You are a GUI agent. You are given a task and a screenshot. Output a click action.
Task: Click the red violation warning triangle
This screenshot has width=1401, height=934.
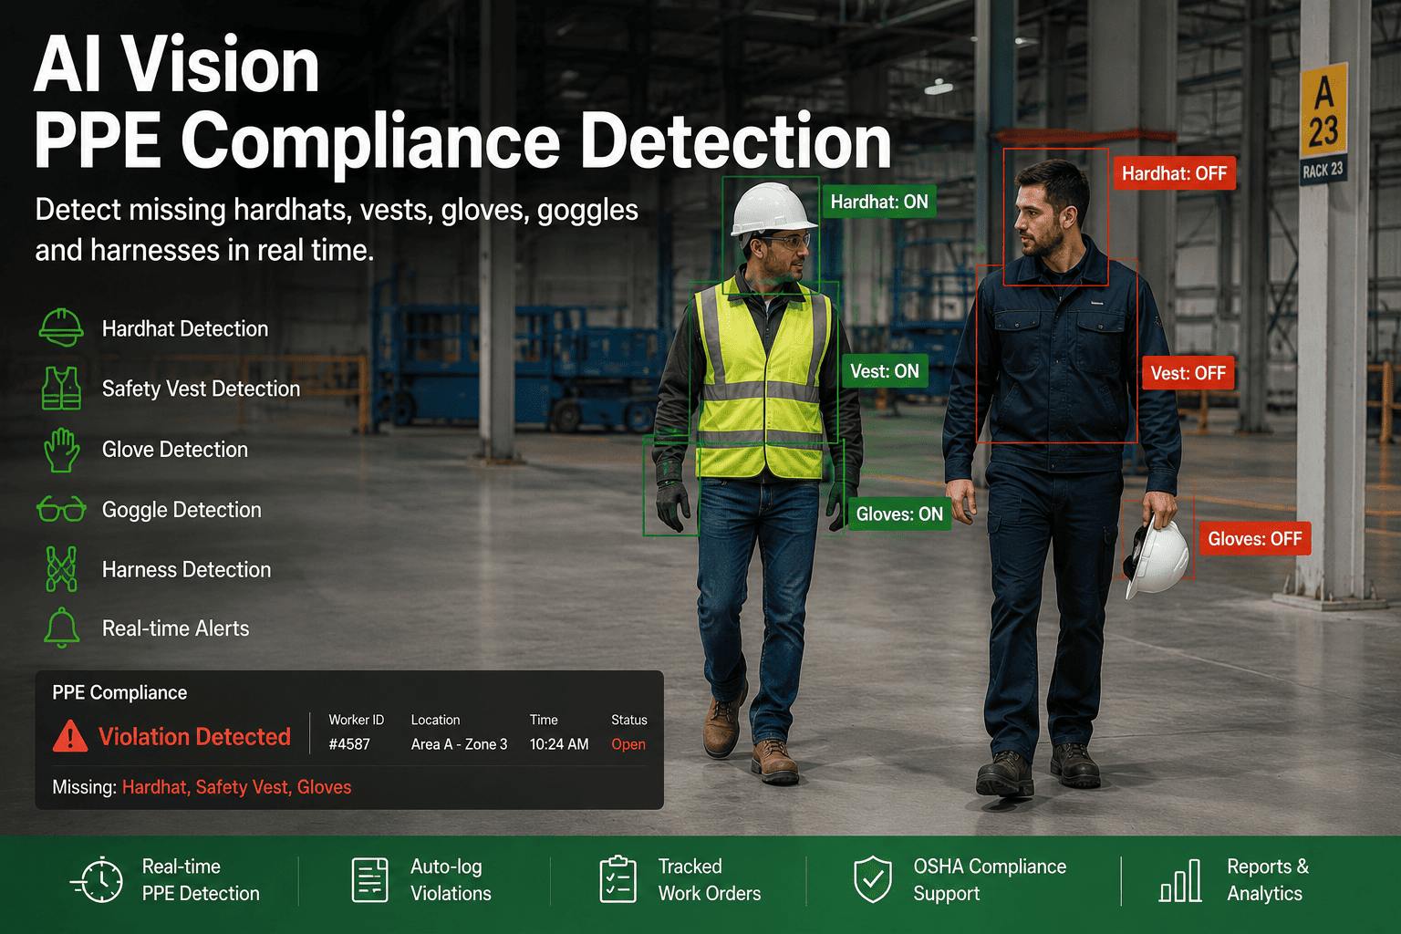(x=70, y=736)
